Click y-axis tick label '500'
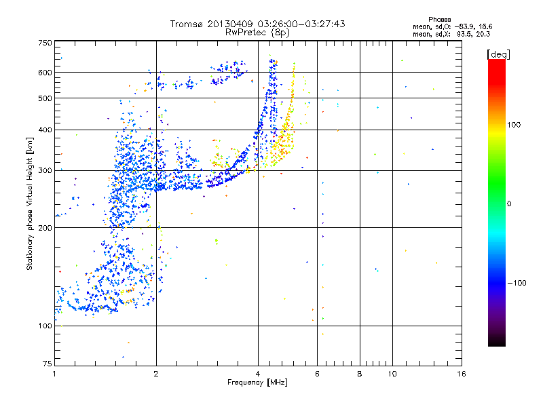Viewport: 543px width, 407px height. click(45, 98)
